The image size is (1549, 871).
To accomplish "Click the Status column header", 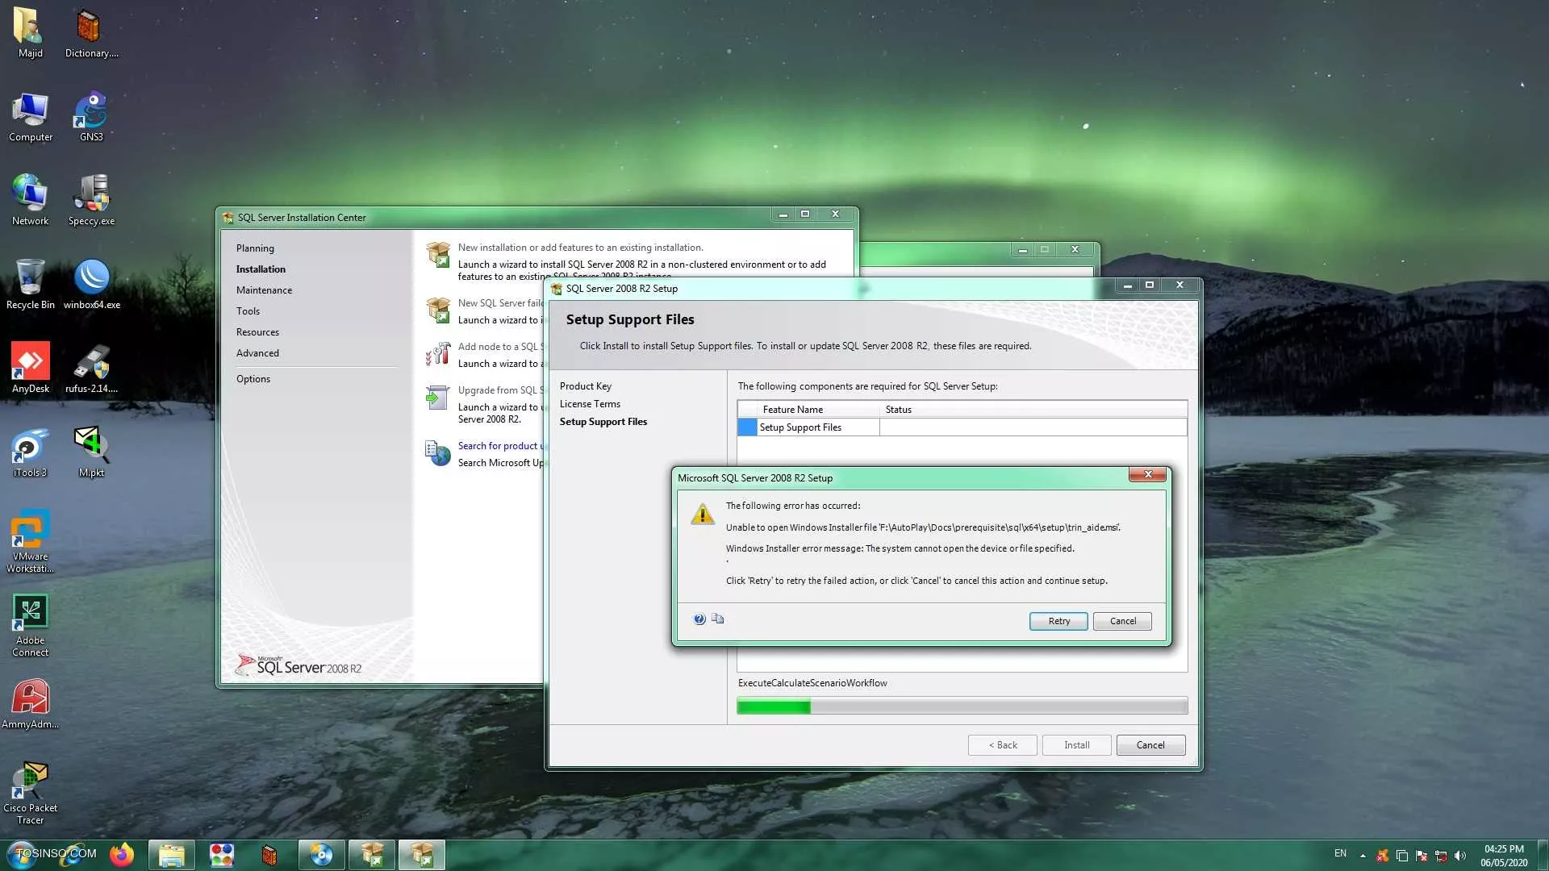I will tap(1033, 410).
